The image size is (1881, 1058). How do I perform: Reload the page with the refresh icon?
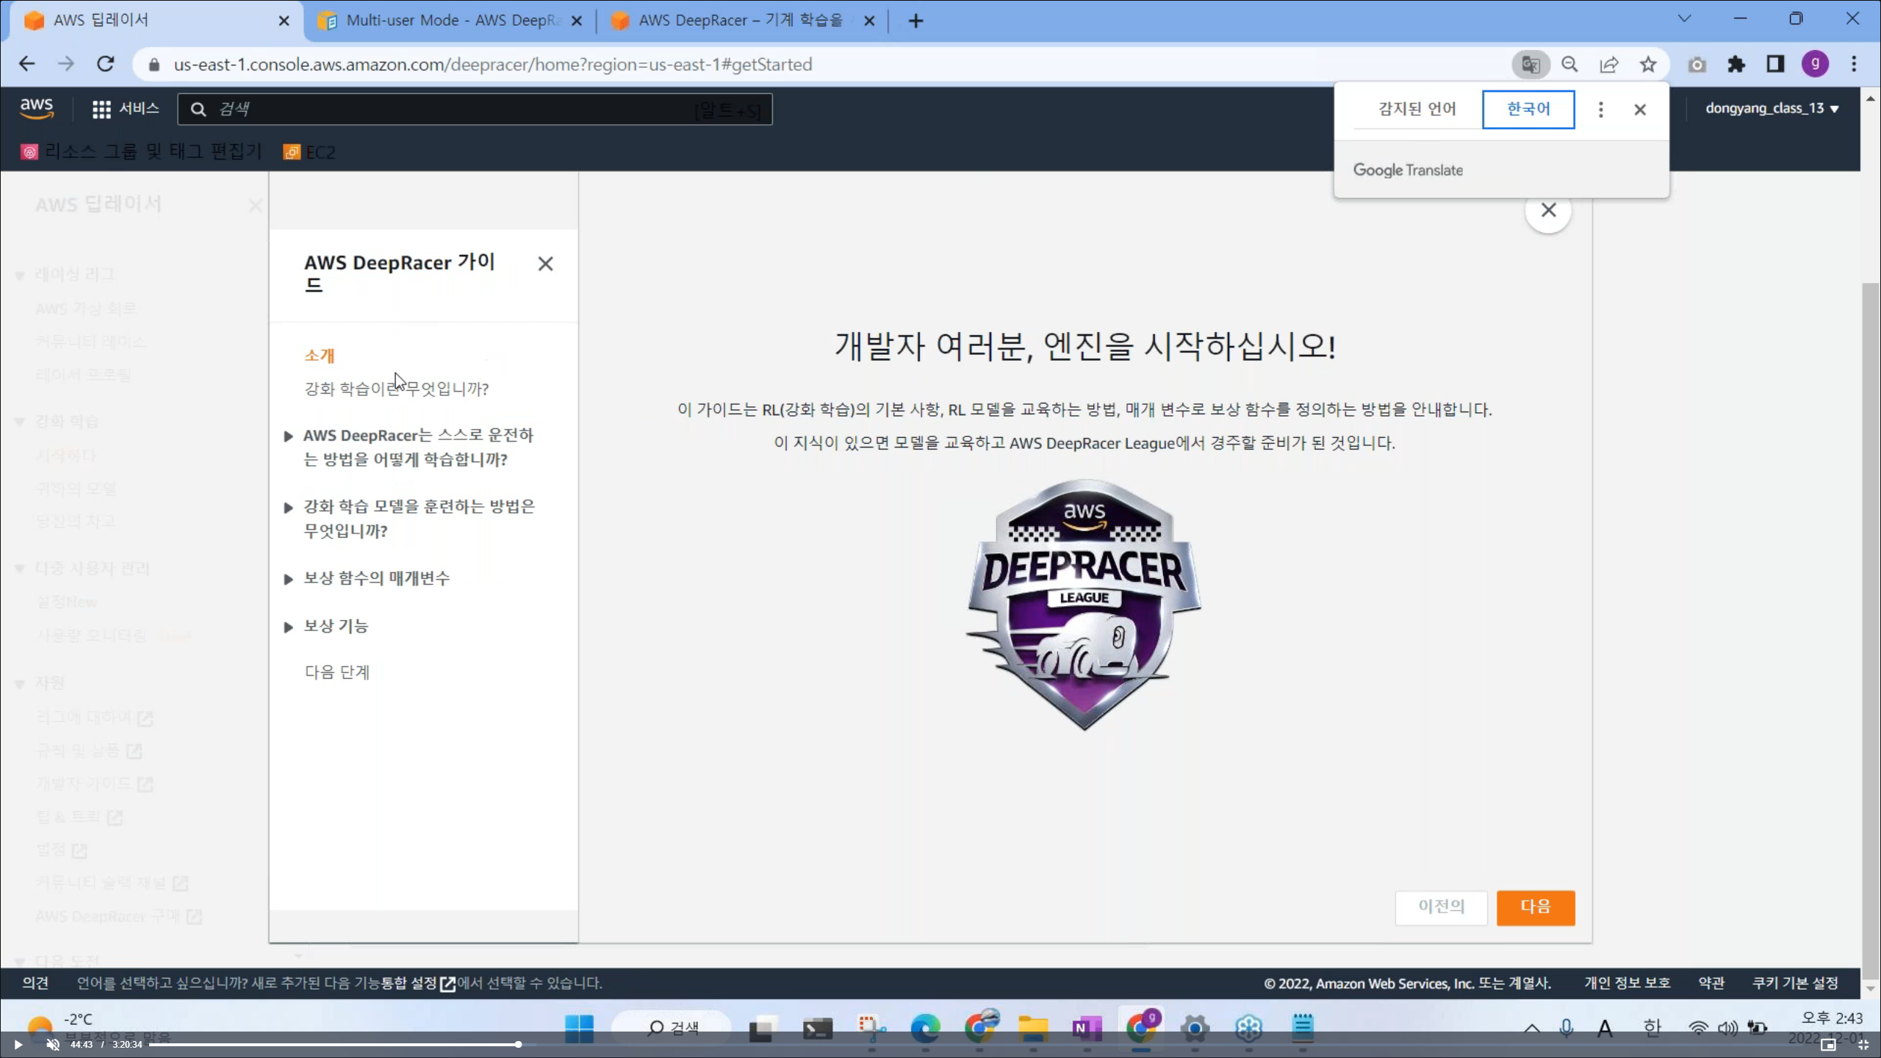coord(106,65)
